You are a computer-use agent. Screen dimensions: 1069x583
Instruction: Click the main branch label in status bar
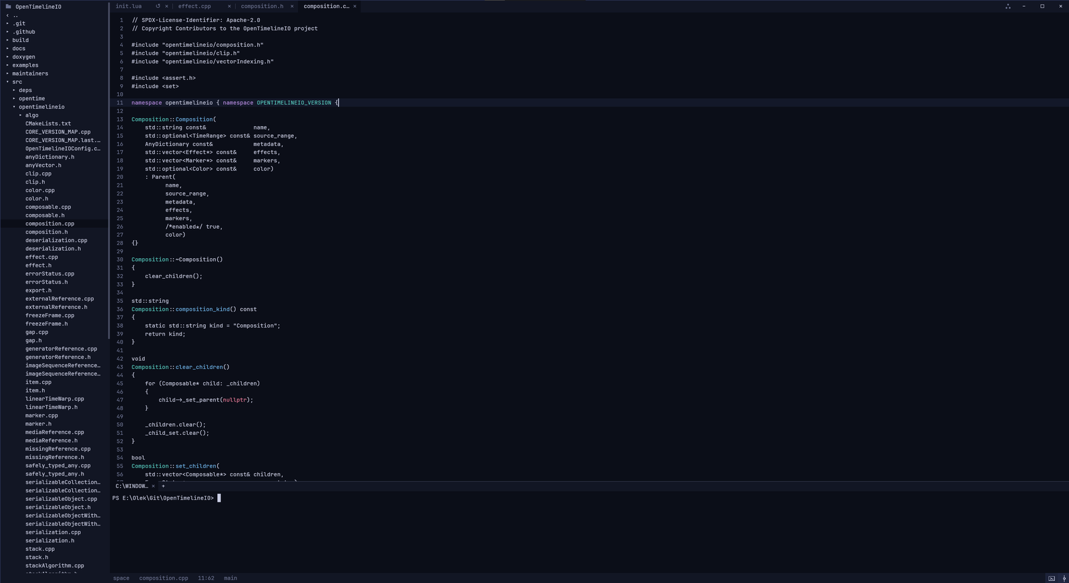click(x=231, y=578)
